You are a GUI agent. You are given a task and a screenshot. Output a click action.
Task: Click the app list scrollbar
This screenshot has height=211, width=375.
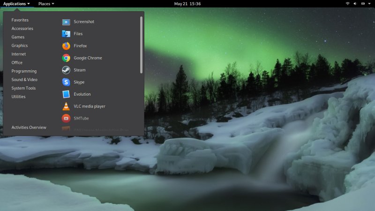[142, 45]
